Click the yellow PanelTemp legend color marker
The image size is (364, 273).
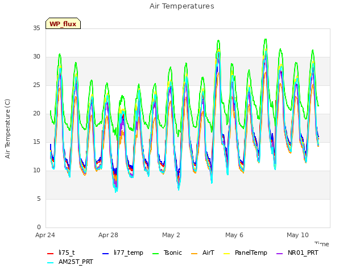click(226, 254)
